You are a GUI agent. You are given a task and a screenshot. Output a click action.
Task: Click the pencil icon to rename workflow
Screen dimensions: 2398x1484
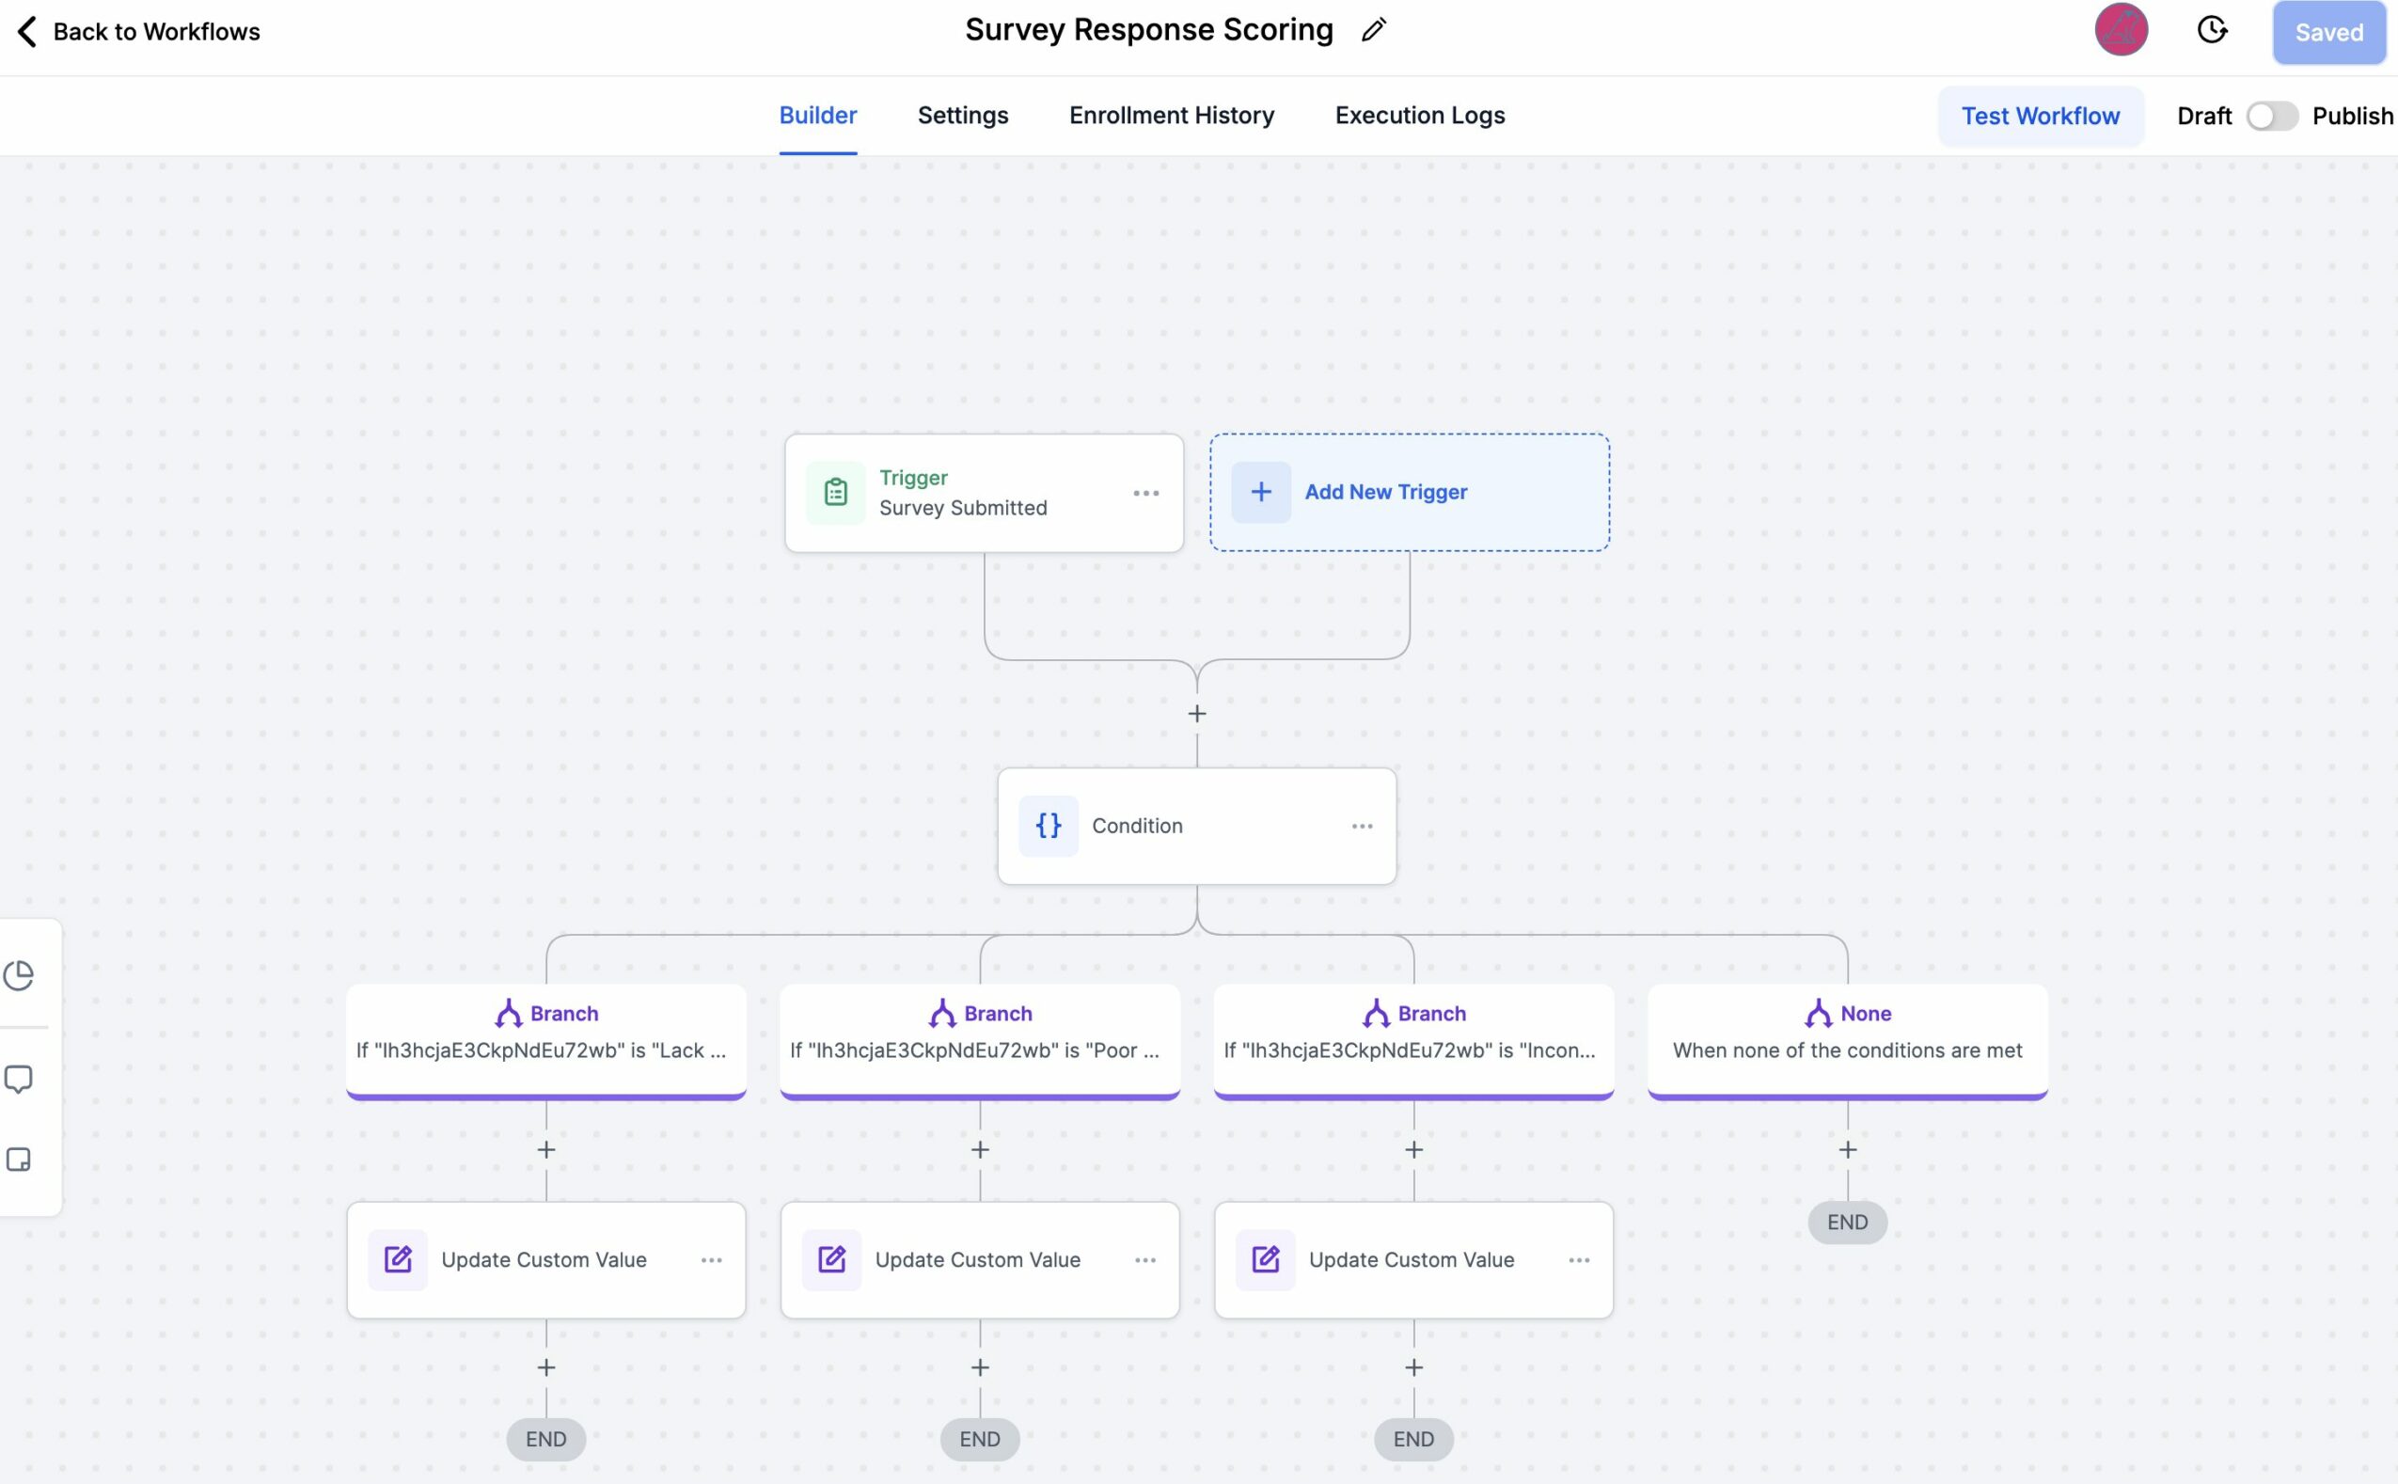tap(1373, 30)
